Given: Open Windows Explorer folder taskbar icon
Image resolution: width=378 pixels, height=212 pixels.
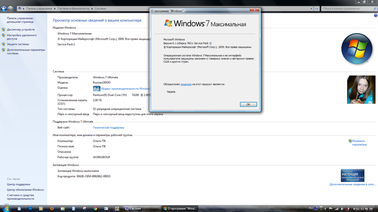Looking at the screenshot, I should [x=63, y=209].
